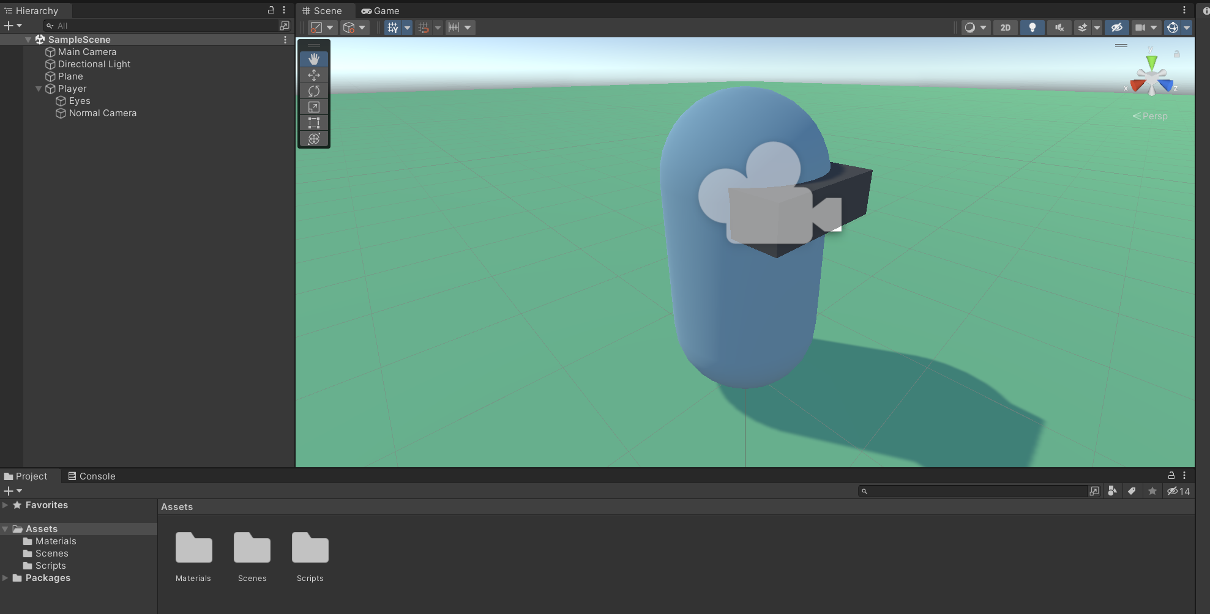1210x614 pixels.
Task: Open gizmos dropdown arrow
Action: click(1187, 28)
